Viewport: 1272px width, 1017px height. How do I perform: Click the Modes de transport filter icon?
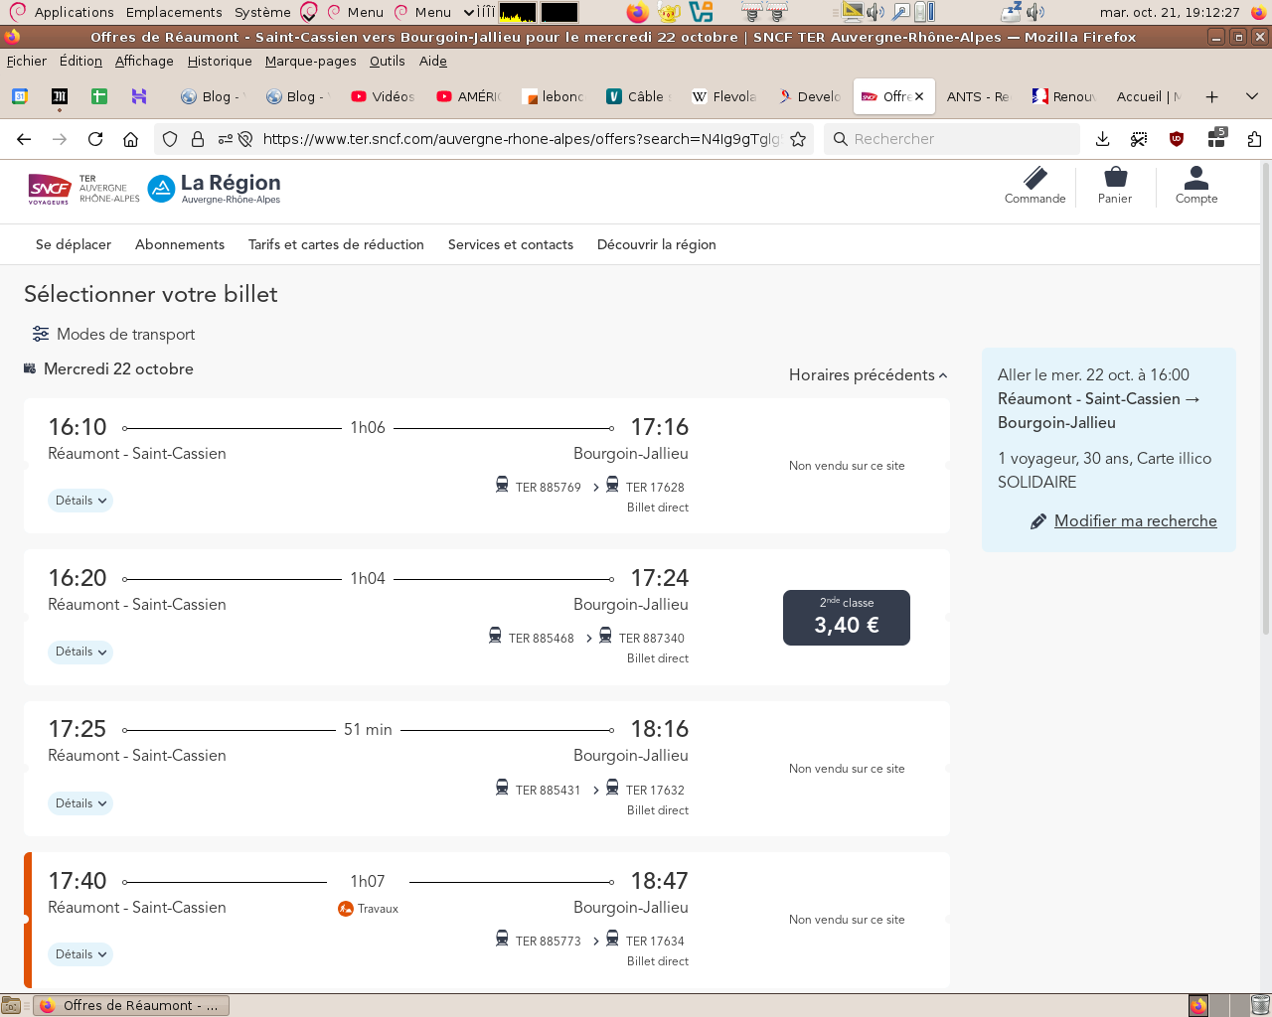click(x=41, y=334)
